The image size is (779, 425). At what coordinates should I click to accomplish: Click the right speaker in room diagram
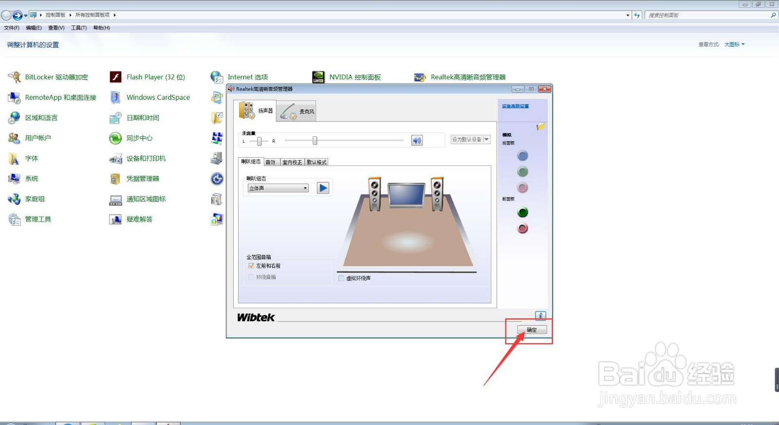437,194
